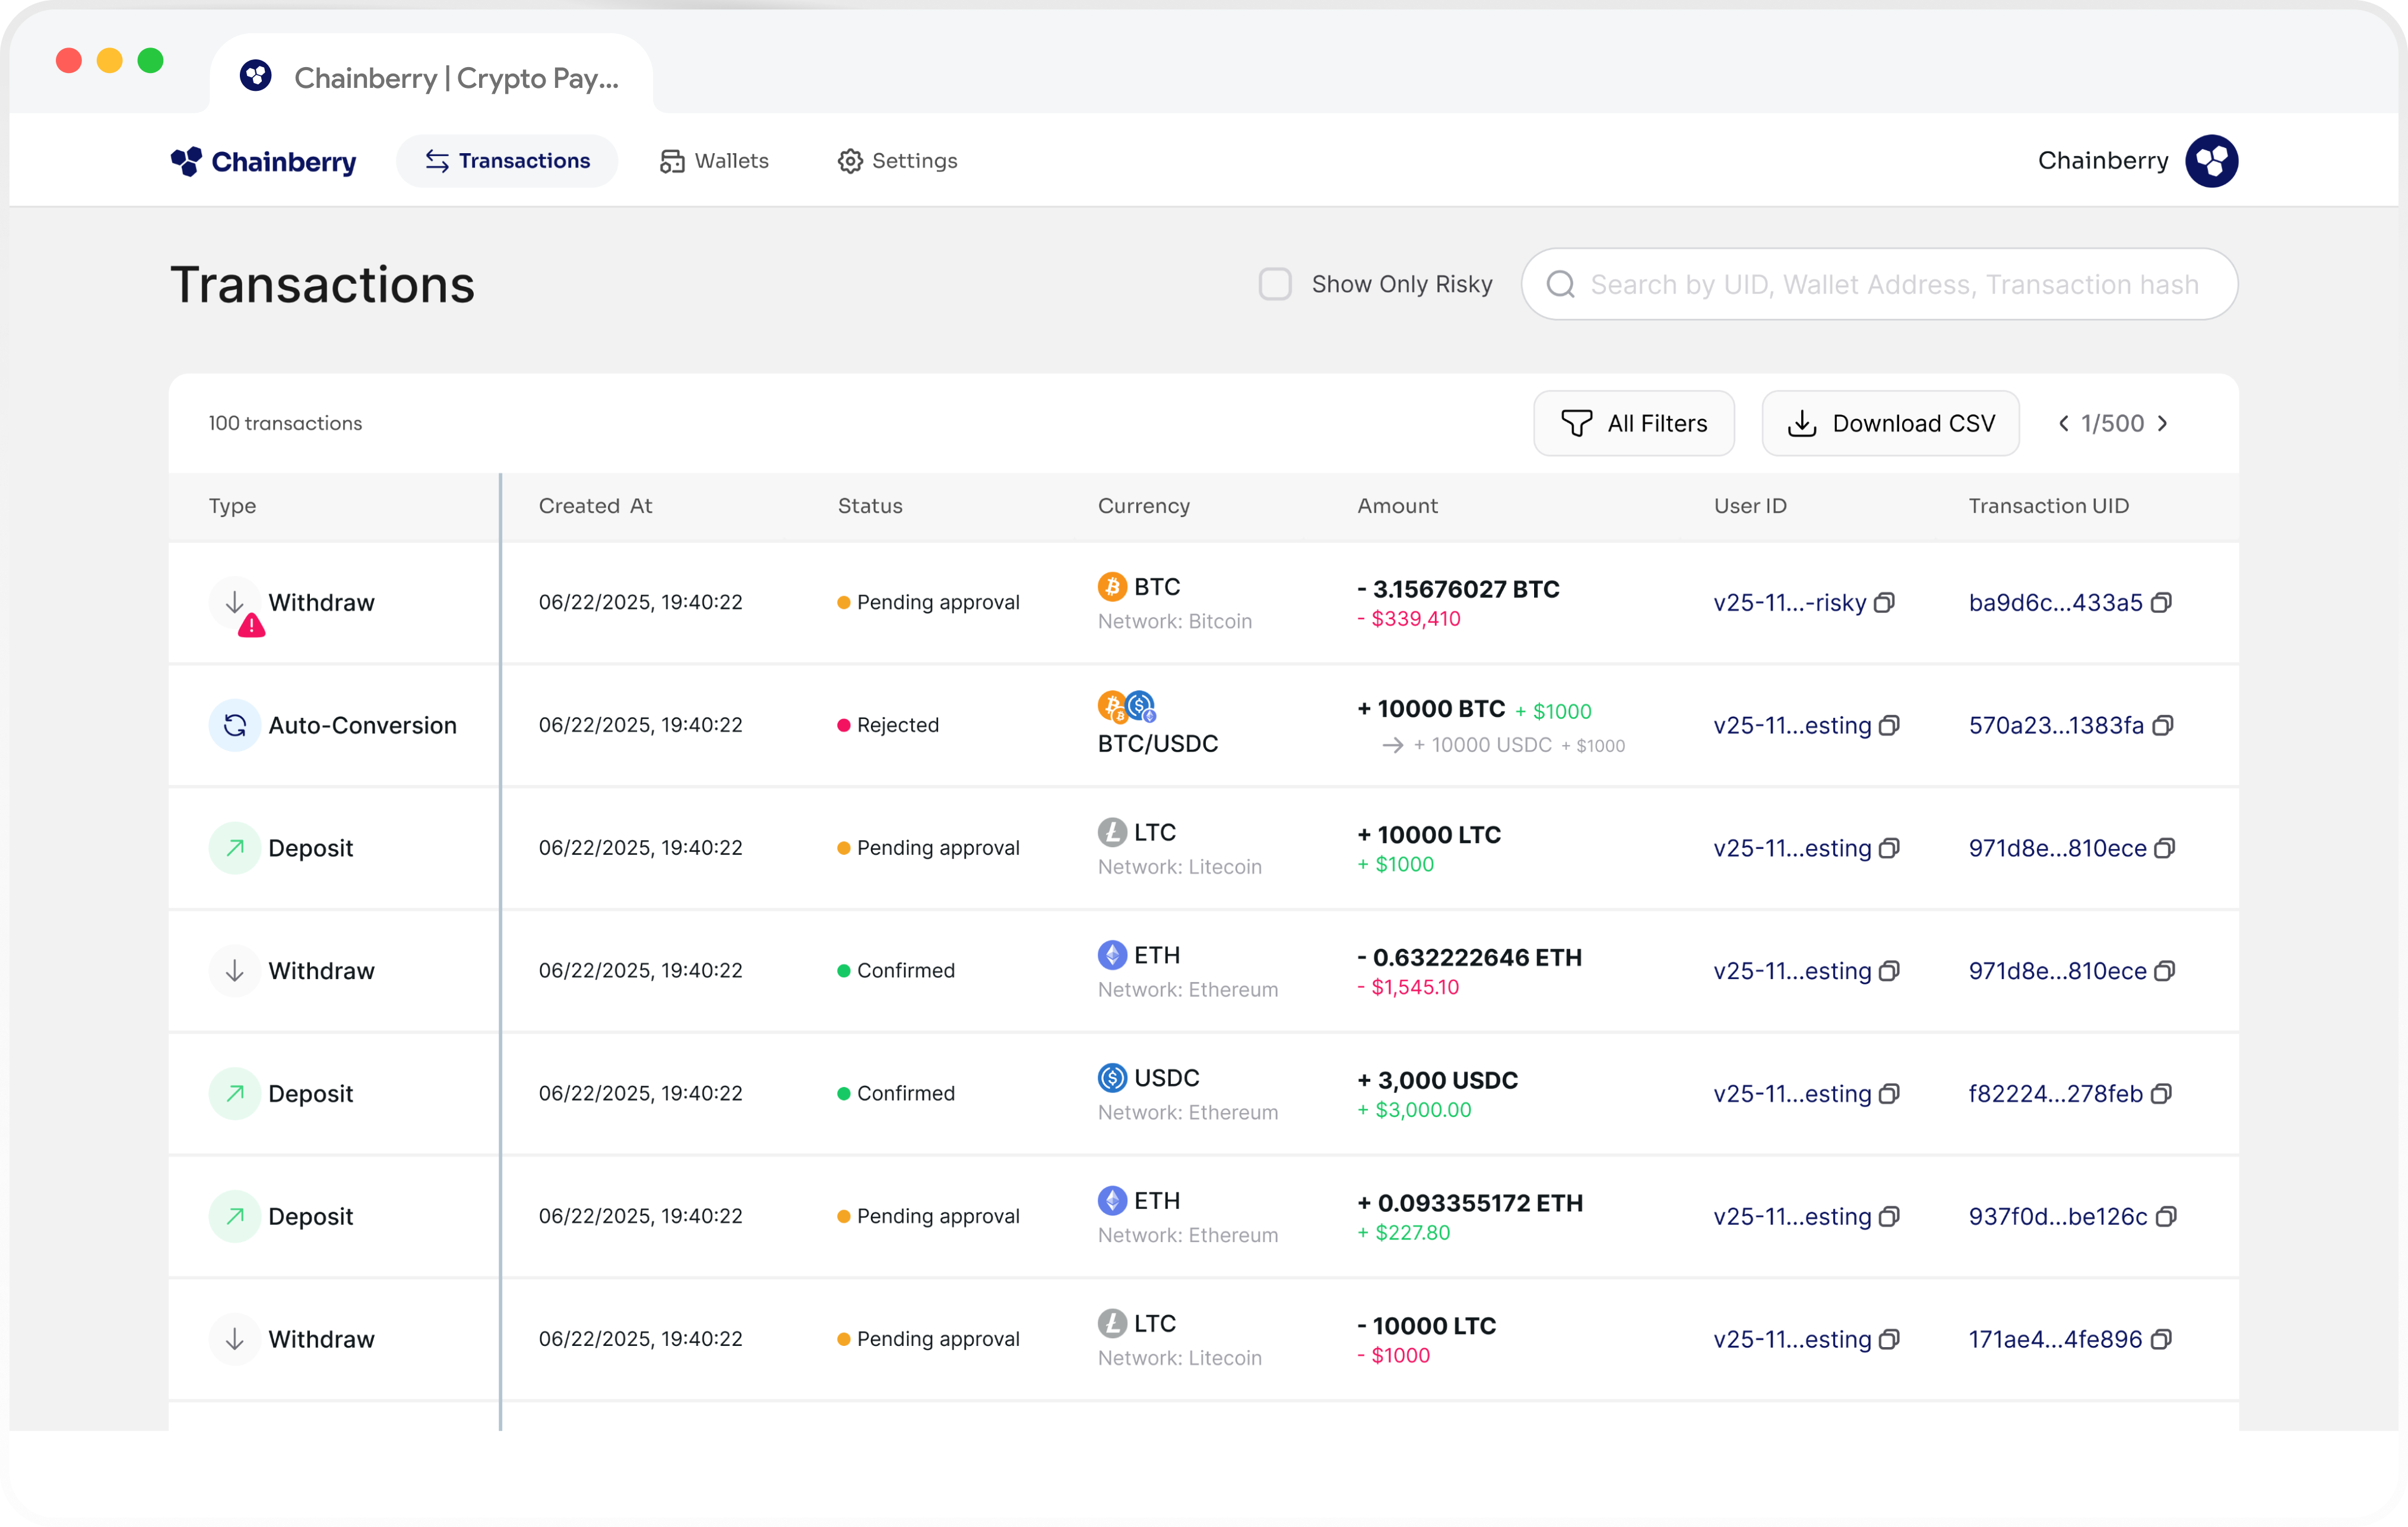Open the v25-11...-risky user ID link
This screenshot has height=1527, width=2408.
1789,603
